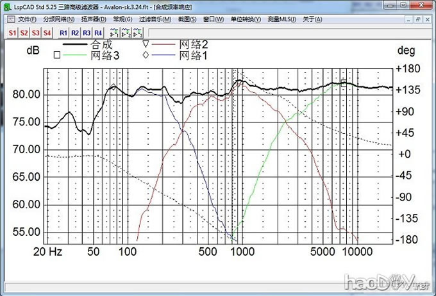Toggle the 网络2 triangle legend marker

146,45
